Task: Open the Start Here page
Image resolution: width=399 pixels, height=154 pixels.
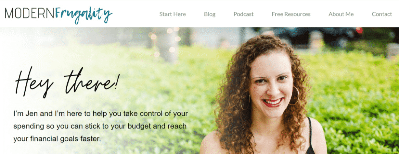Action: point(173,14)
